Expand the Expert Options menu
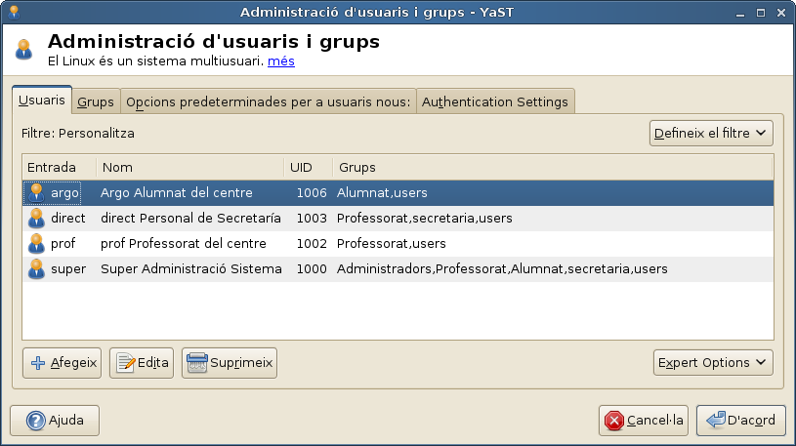This screenshot has height=446, width=796. click(x=713, y=363)
